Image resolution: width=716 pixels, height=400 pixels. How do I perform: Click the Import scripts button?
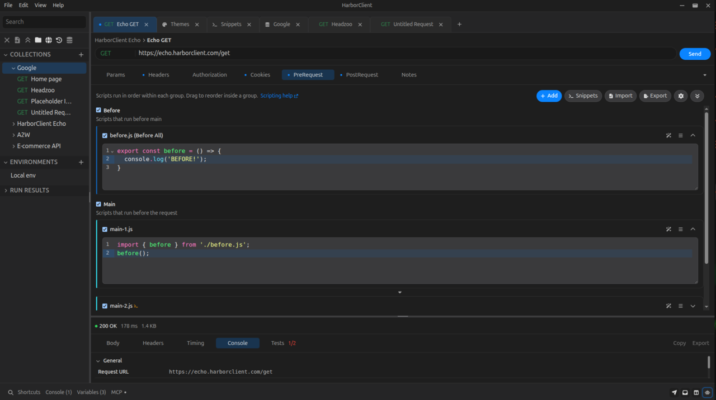click(x=620, y=96)
